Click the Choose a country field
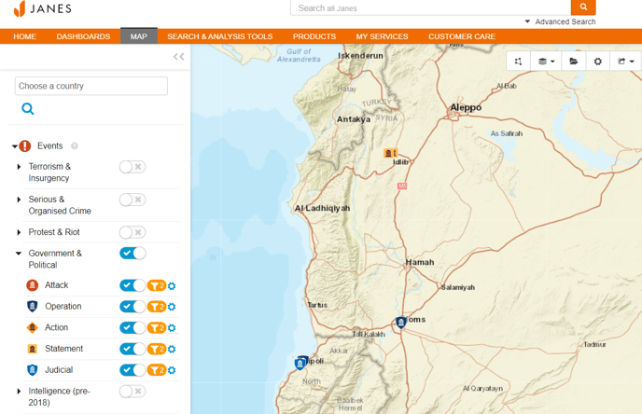 point(91,86)
